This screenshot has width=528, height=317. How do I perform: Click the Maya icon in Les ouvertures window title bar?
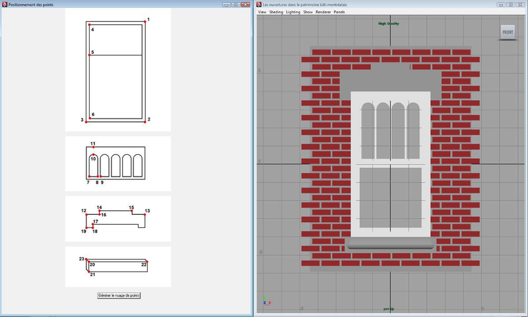point(259,5)
